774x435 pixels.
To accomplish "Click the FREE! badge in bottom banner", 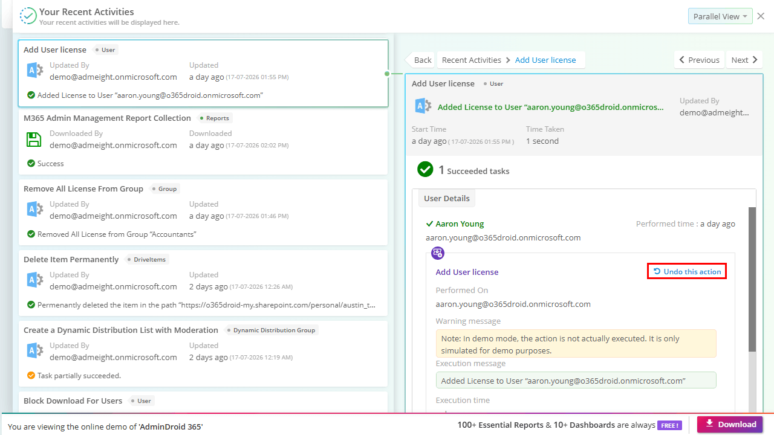I will click(x=670, y=425).
